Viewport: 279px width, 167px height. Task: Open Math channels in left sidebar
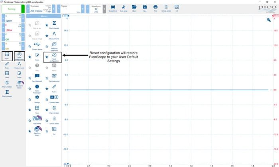[7, 93]
